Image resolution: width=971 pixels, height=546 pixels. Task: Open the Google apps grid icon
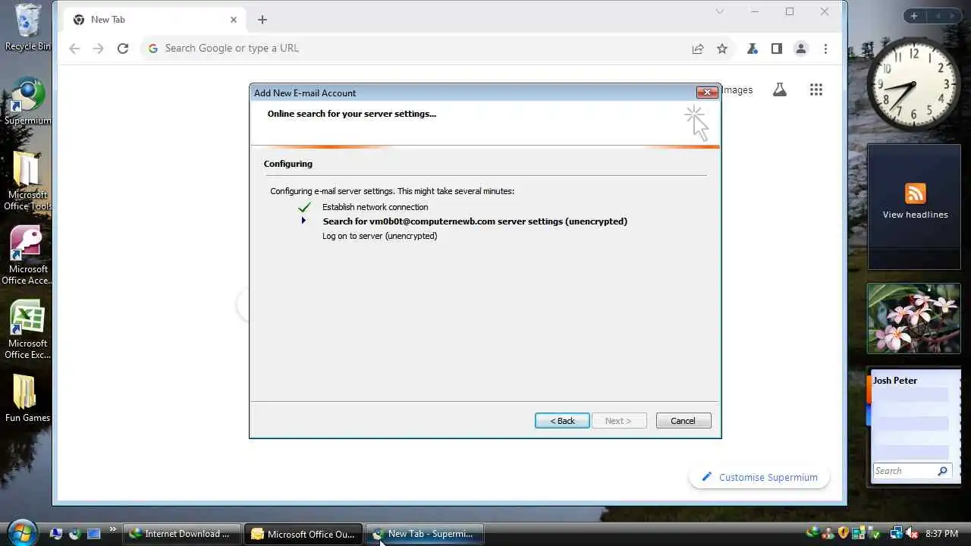[x=816, y=89]
